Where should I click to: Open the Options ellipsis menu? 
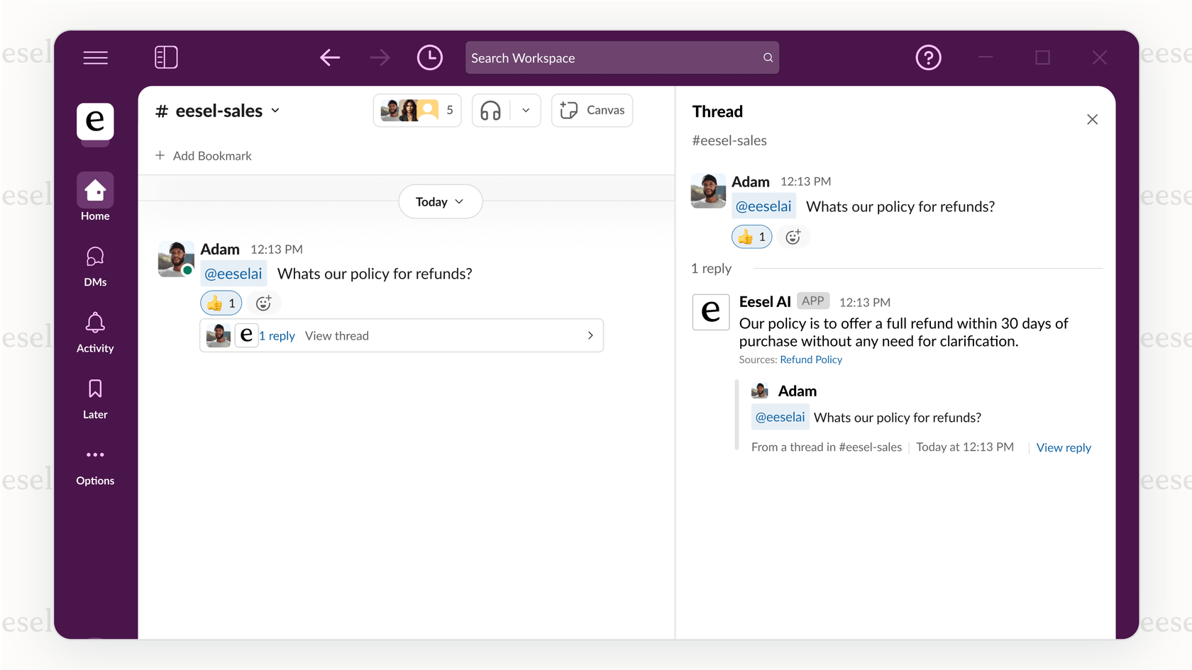(x=94, y=454)
